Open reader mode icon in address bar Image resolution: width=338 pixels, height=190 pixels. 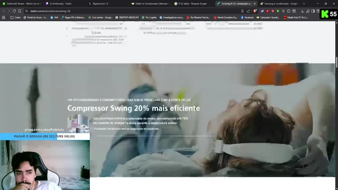pos(242,11)
